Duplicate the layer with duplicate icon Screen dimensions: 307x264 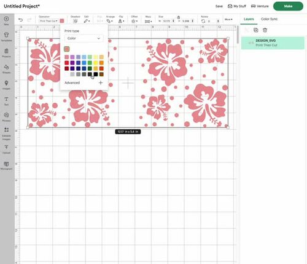(255, 30)
